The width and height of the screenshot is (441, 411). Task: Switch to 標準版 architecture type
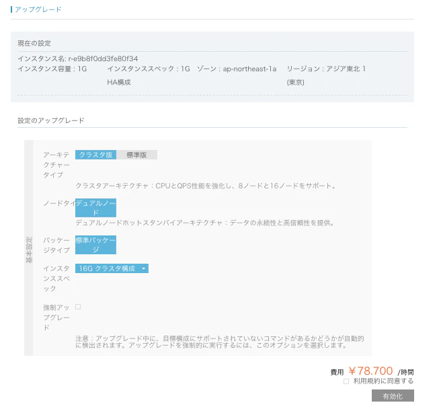(136, 155)
